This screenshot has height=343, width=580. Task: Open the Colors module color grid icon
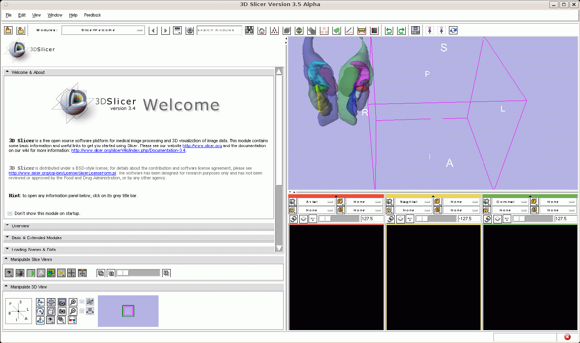[374, 30]
